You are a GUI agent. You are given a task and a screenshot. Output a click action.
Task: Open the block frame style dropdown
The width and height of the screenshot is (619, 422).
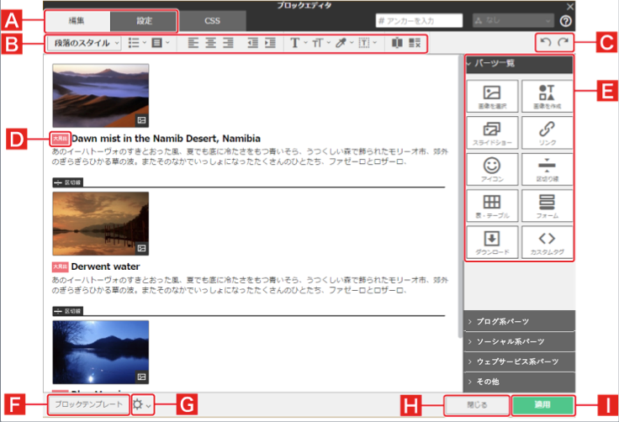pos(161,43)
